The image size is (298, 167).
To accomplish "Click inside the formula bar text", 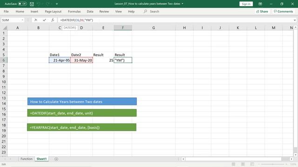I will point(76,20).
